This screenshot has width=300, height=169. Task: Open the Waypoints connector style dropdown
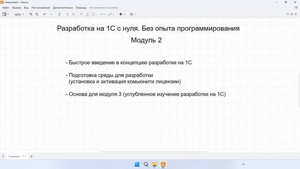(x=111, y=14)
